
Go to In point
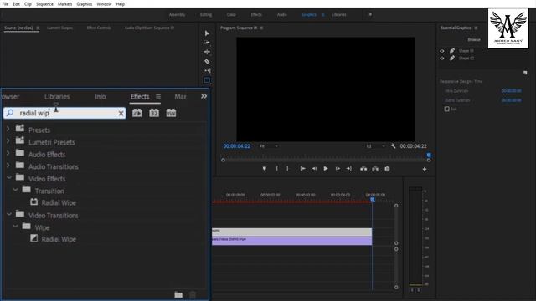[303, 169]
